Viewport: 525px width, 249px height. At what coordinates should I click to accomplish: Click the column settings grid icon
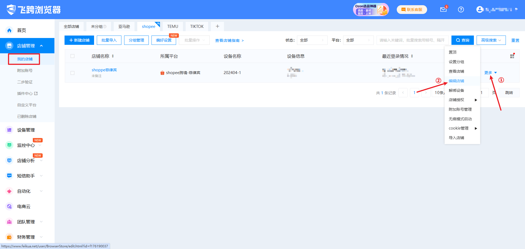point(512,56)
